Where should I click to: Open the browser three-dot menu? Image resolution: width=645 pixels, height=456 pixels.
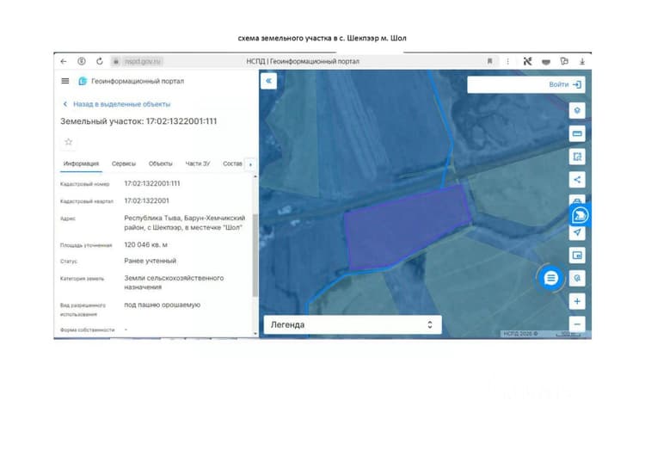tap(507, 61)
